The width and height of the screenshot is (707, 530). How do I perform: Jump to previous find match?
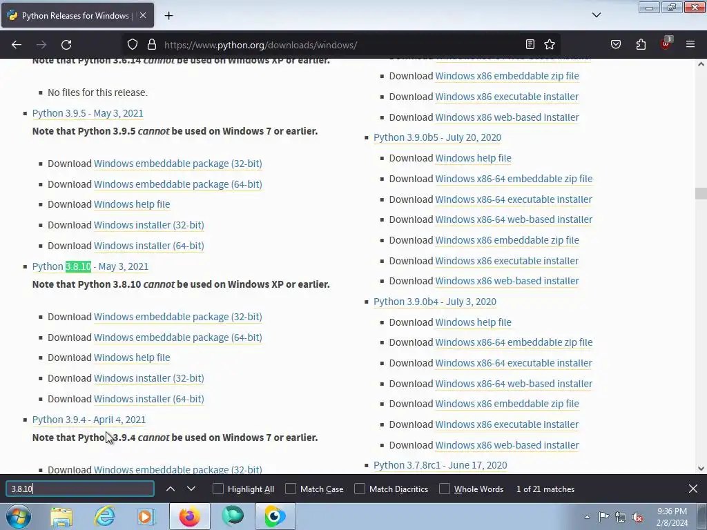pos(171,489)
